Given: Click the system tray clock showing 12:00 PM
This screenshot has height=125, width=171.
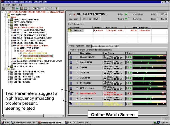Looking at the screenshot, I should click(165, 122).
